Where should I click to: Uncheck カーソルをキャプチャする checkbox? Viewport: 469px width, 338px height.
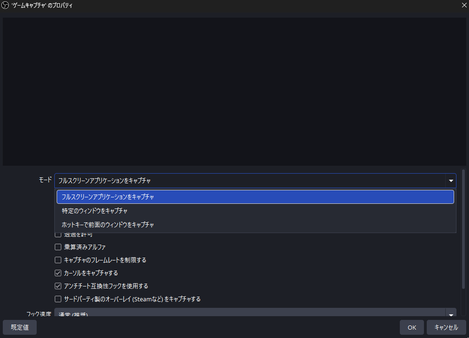(x=58, y=273)
